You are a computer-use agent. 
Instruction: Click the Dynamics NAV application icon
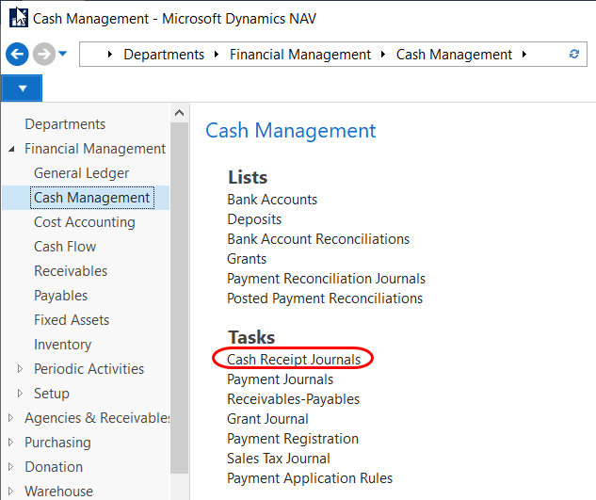17,18
